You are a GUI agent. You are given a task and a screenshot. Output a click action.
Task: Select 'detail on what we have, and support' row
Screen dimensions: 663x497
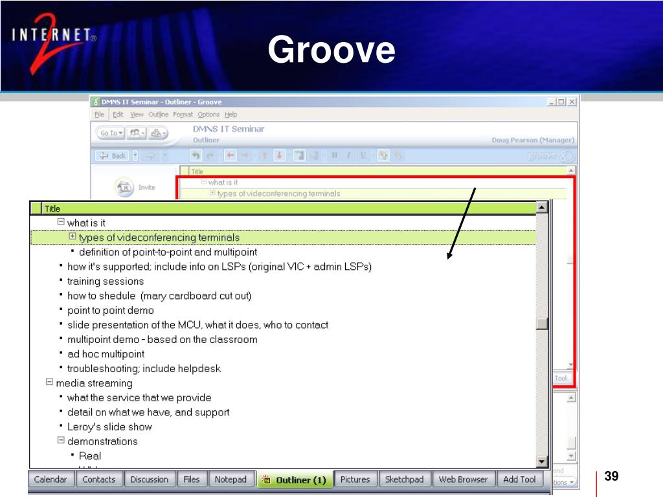(284, 412)
